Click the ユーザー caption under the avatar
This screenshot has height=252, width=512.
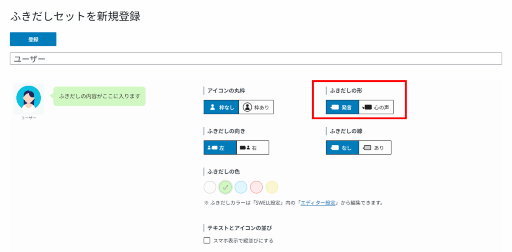point(28,118)
